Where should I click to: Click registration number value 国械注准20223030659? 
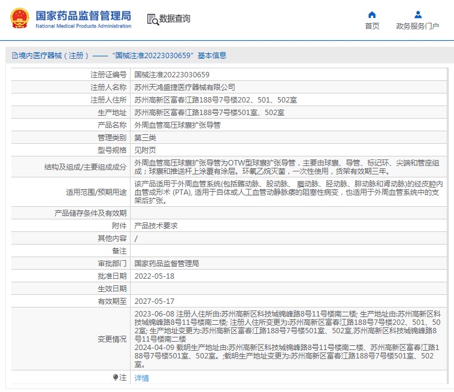[172, 75]
